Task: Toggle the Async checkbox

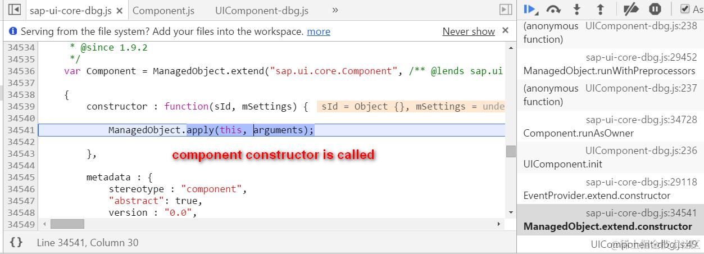Action: tap(685, 9)
